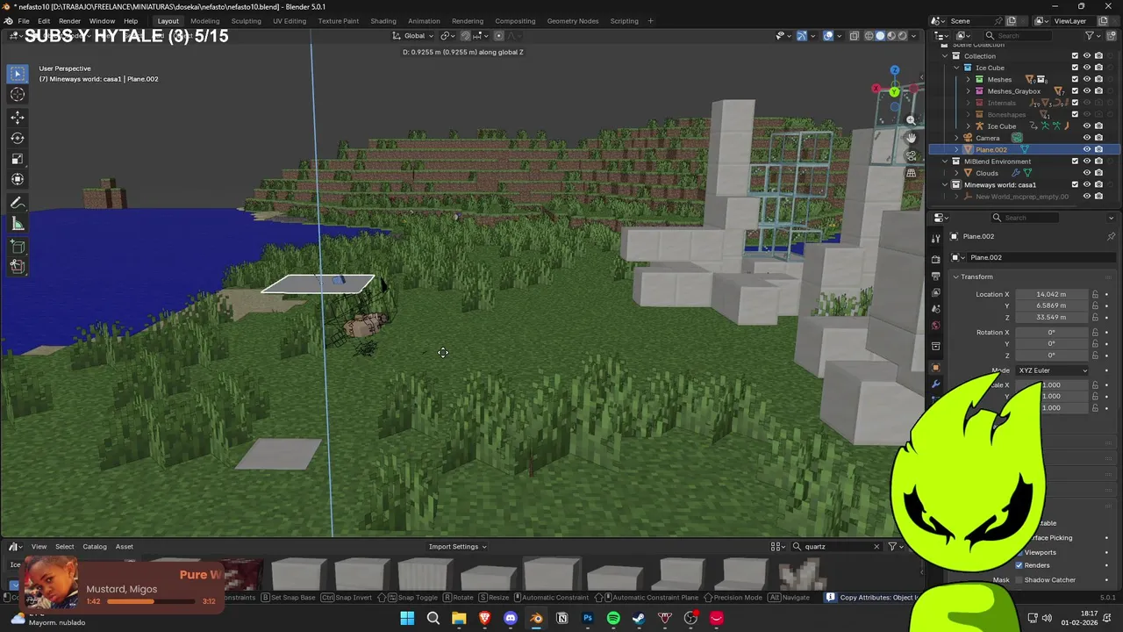Pin the Plane.002 properties context

[x=1111, y=236]
